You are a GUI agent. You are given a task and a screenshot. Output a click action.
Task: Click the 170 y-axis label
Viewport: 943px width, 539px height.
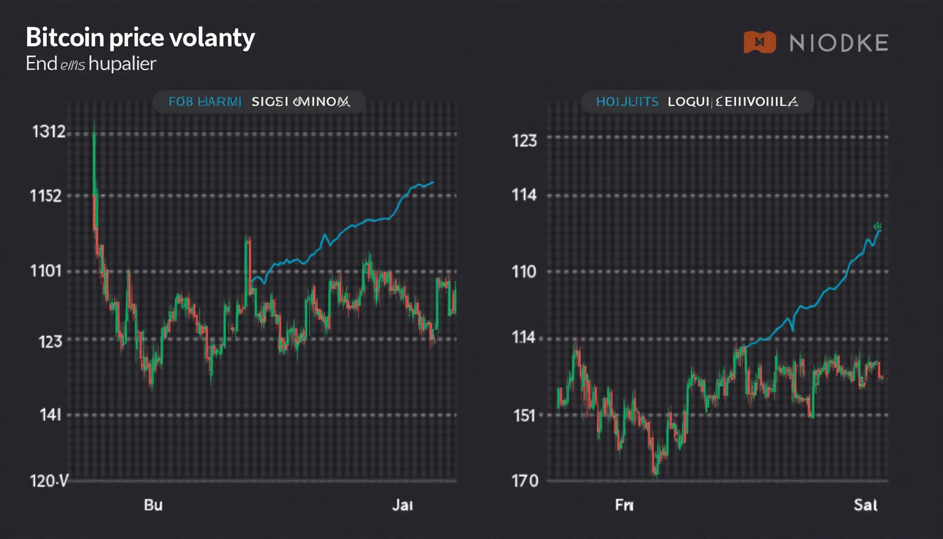click(525, 481)
